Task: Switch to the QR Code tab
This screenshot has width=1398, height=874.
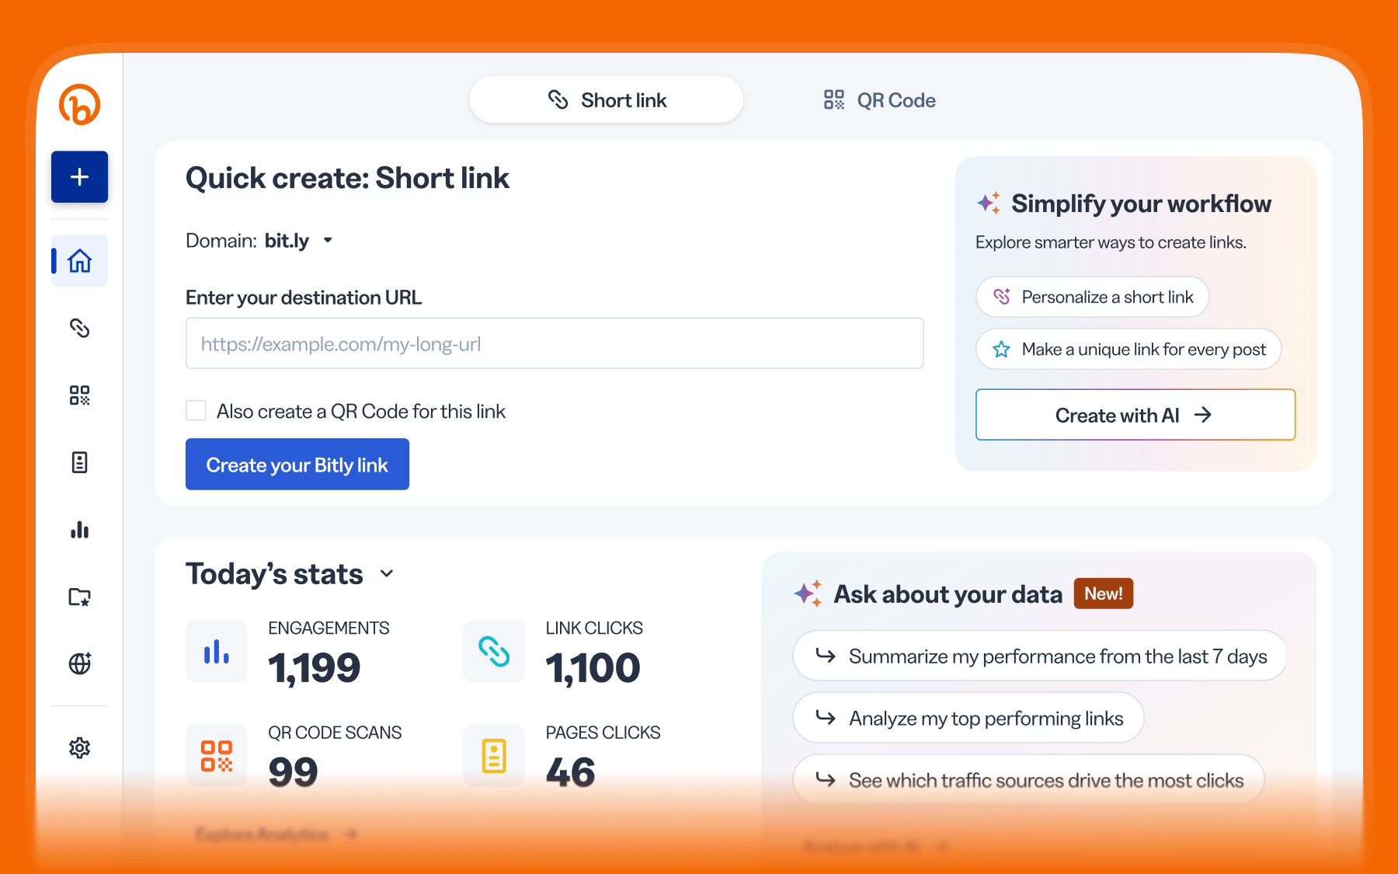Action: 879,100
